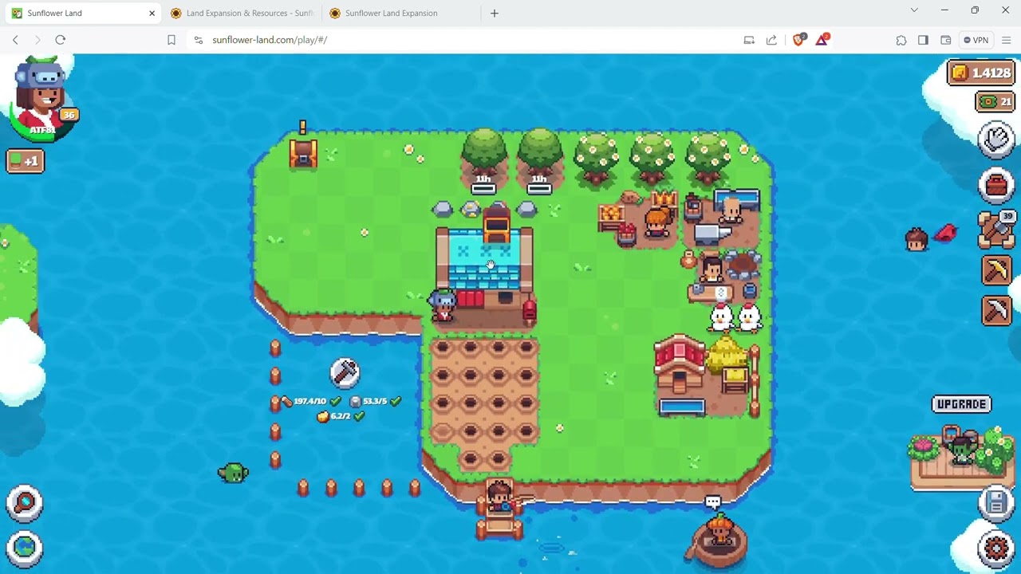Open the browser hamburger menu

pos(1007,40)
